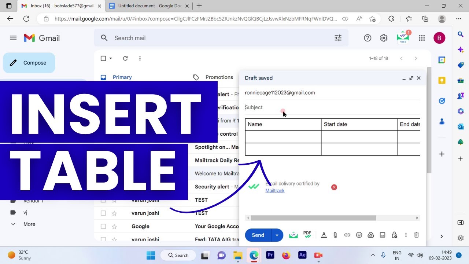Viewport: 469px width, 264px height.
Task: Click the Subject field
Action: (332, 107)
